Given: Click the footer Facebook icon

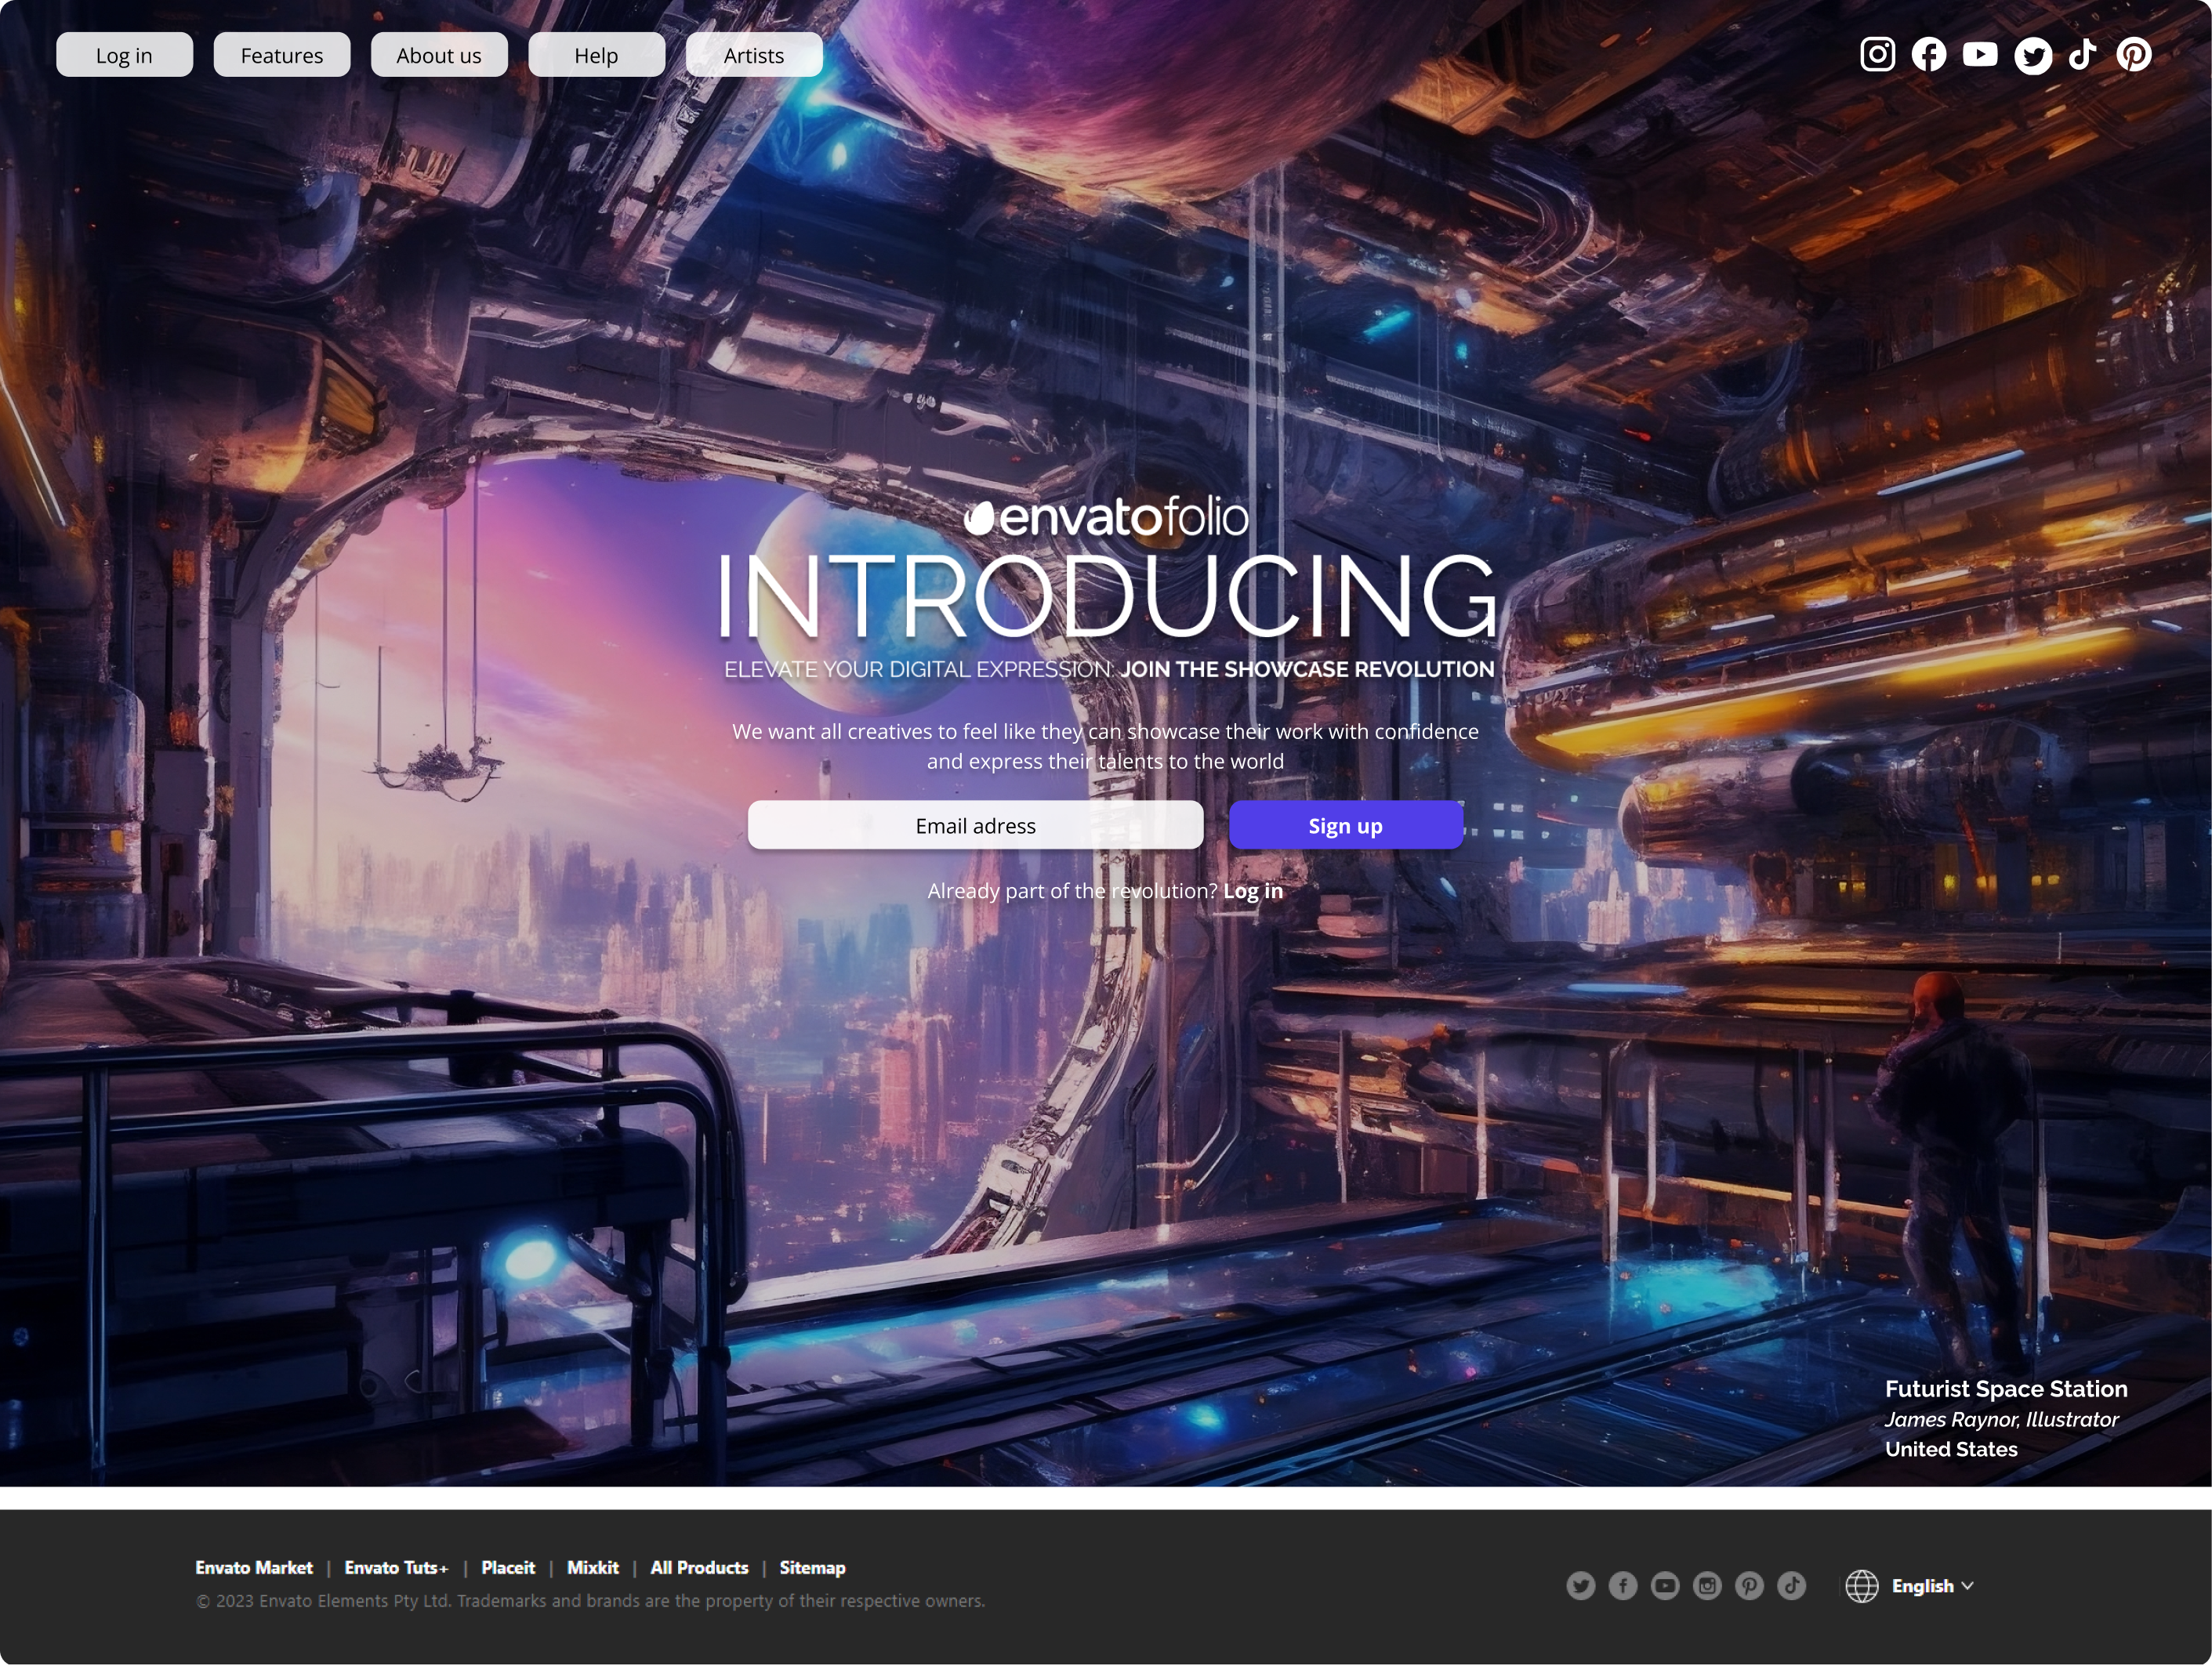Looking at the screenshot, I should 1623,1585.
